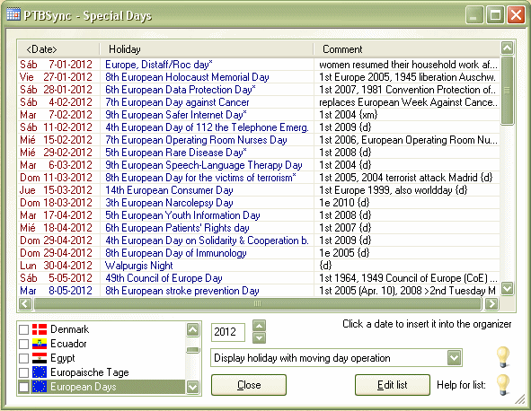Sort by the Holiday column header
531x411 pixels.
[207, 49]
